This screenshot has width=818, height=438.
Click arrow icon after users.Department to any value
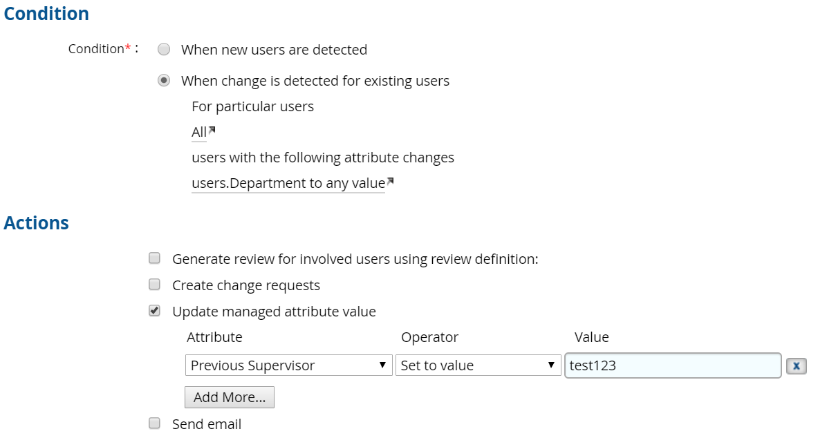390,182
